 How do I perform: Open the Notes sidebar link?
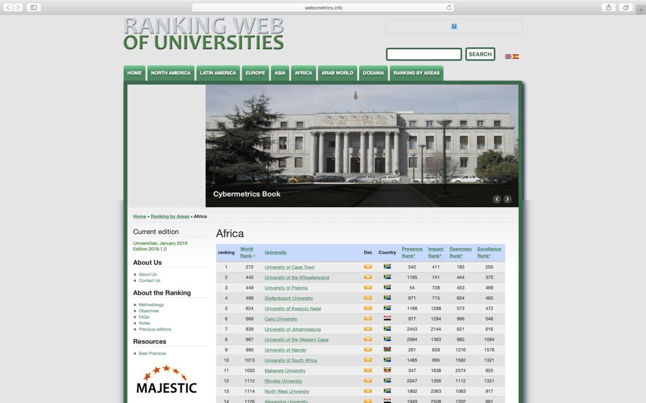(144, 323)
